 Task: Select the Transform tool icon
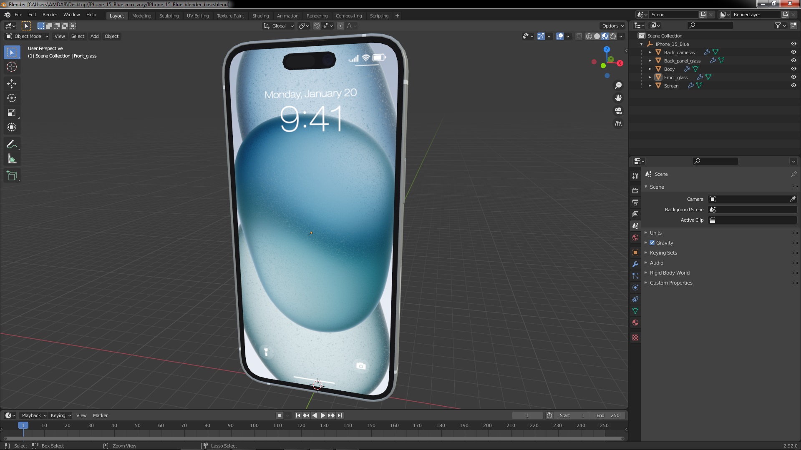pos(12,127)
